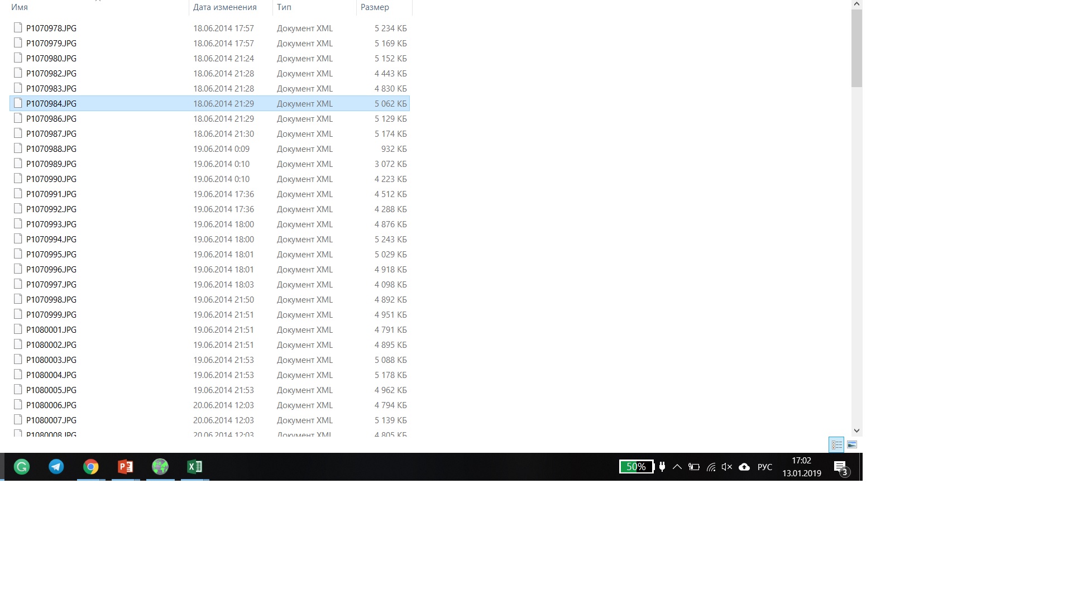Image resolution: width=1072 pixels, height=603 pixels.
Task: Expand the hidden tray icons chevron
Action: tap(677, 467)
